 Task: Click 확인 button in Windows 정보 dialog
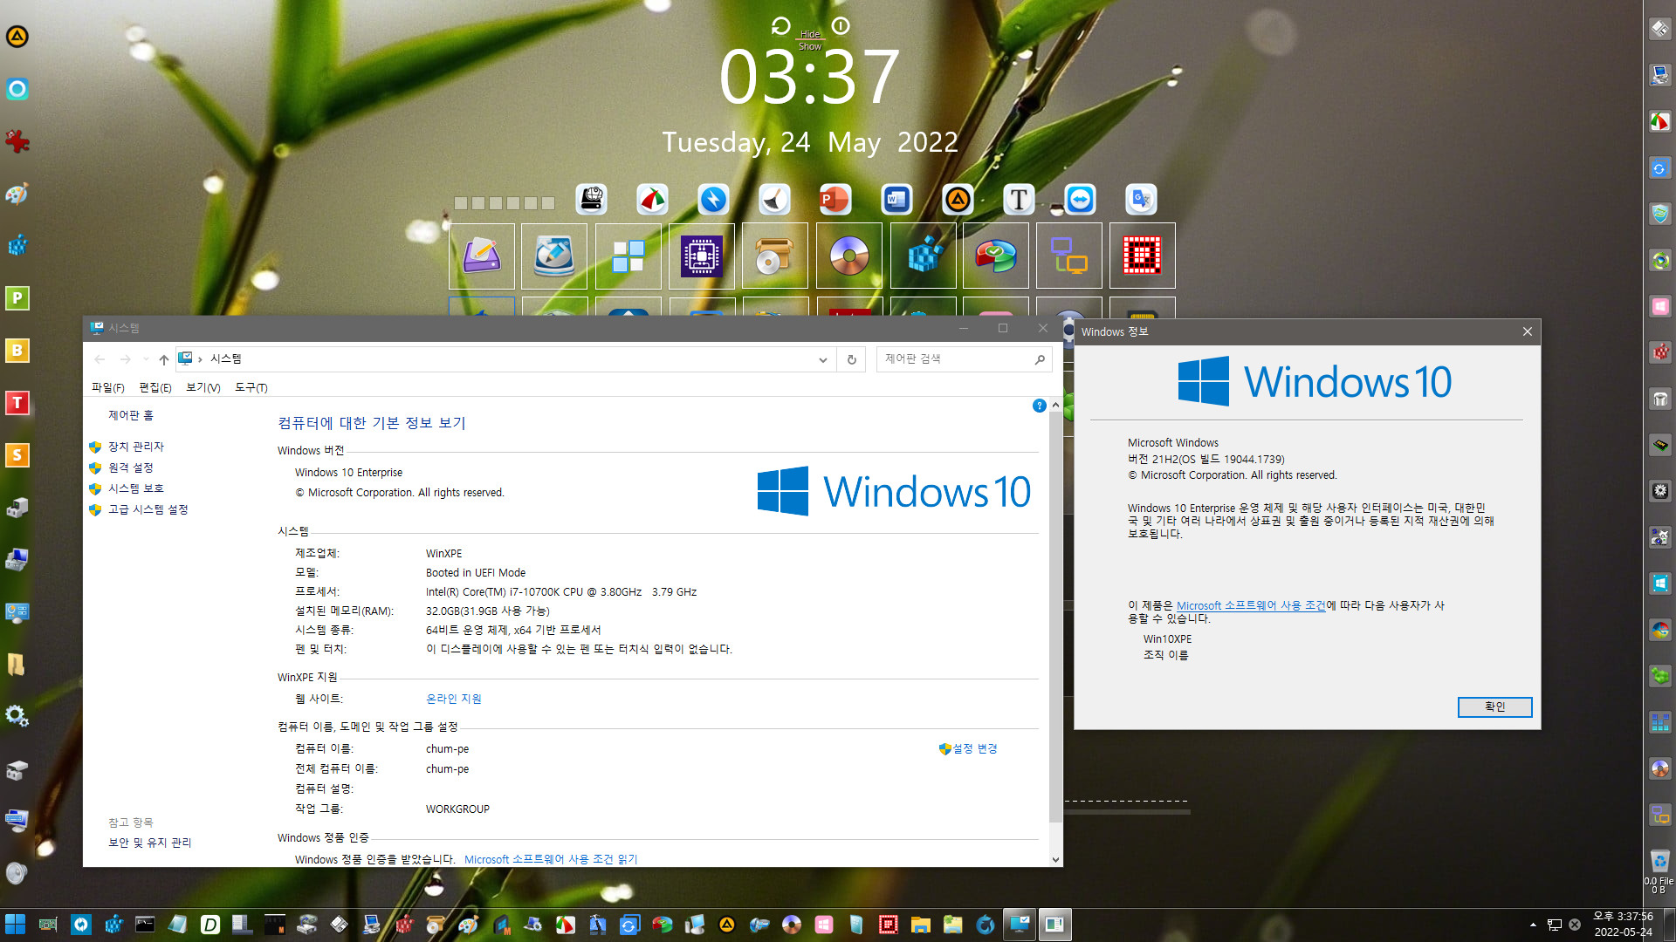[1494, 706]
